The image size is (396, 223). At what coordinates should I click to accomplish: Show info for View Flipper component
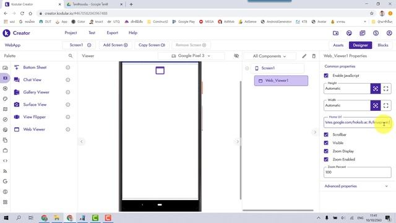(68, 117)
